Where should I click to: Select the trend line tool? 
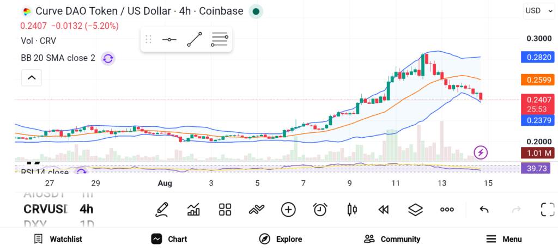click(195, 39)
